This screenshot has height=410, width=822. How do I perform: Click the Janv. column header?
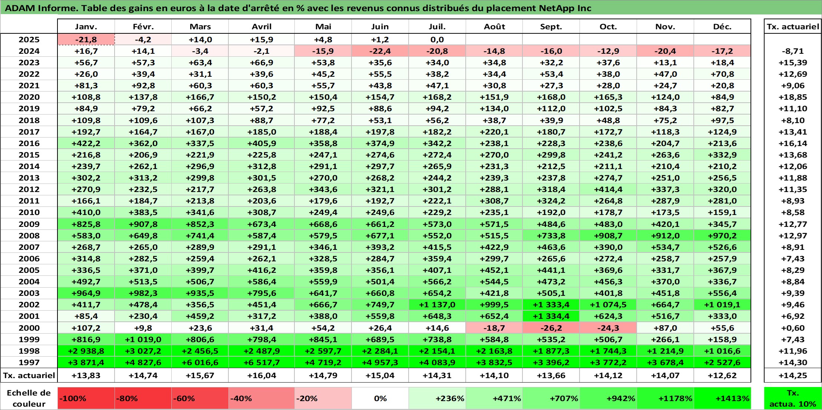(x=86, y=26)
